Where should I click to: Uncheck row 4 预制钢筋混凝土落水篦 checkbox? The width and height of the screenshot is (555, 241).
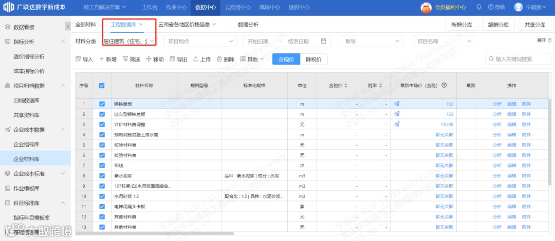(x=102, y=135)
